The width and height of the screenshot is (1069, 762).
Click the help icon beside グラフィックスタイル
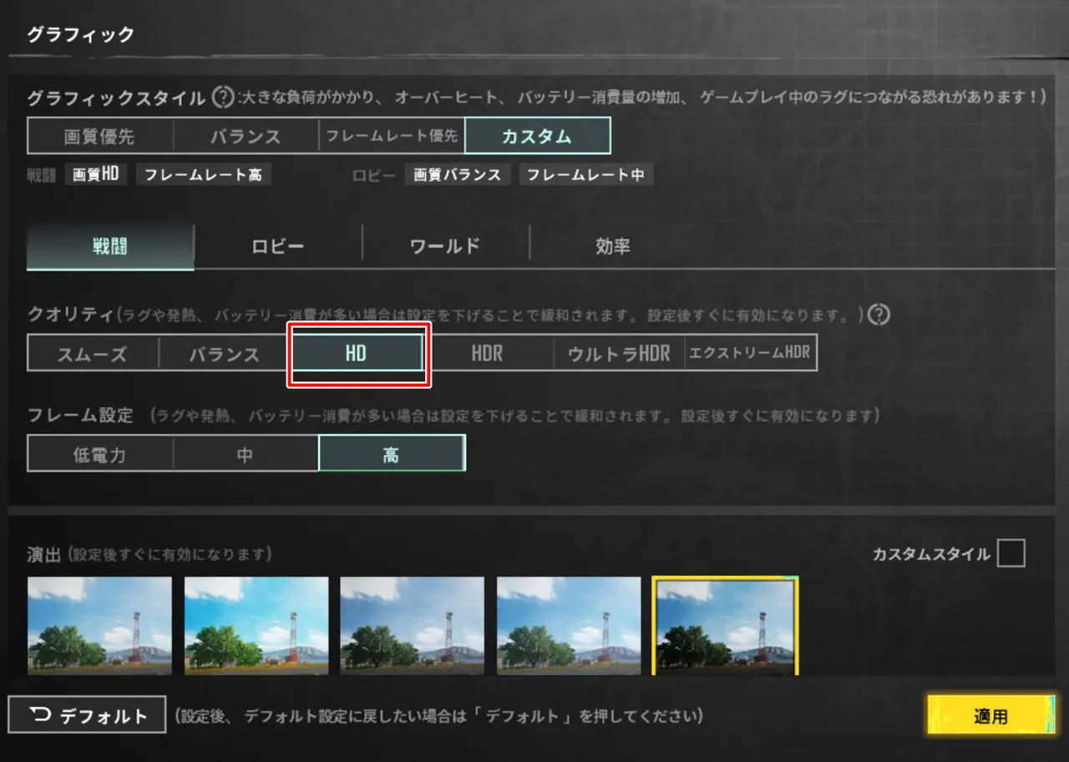click(222, 98)
